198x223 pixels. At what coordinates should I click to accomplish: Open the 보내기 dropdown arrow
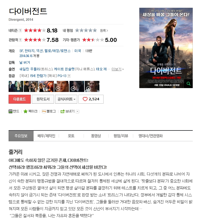tap(78, 111)
